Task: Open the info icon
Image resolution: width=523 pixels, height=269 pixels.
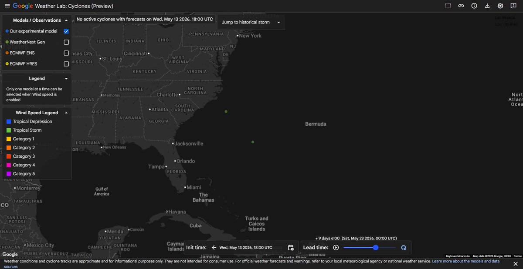Action: [x=474, y=6]
